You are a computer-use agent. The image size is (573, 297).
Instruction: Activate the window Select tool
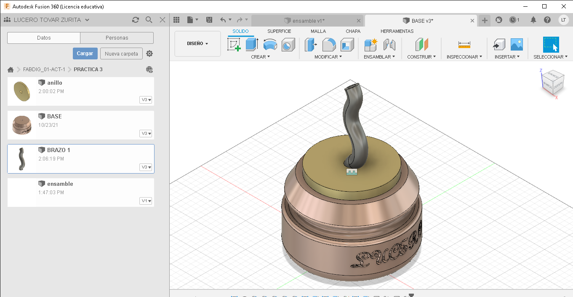click(551, 44)
